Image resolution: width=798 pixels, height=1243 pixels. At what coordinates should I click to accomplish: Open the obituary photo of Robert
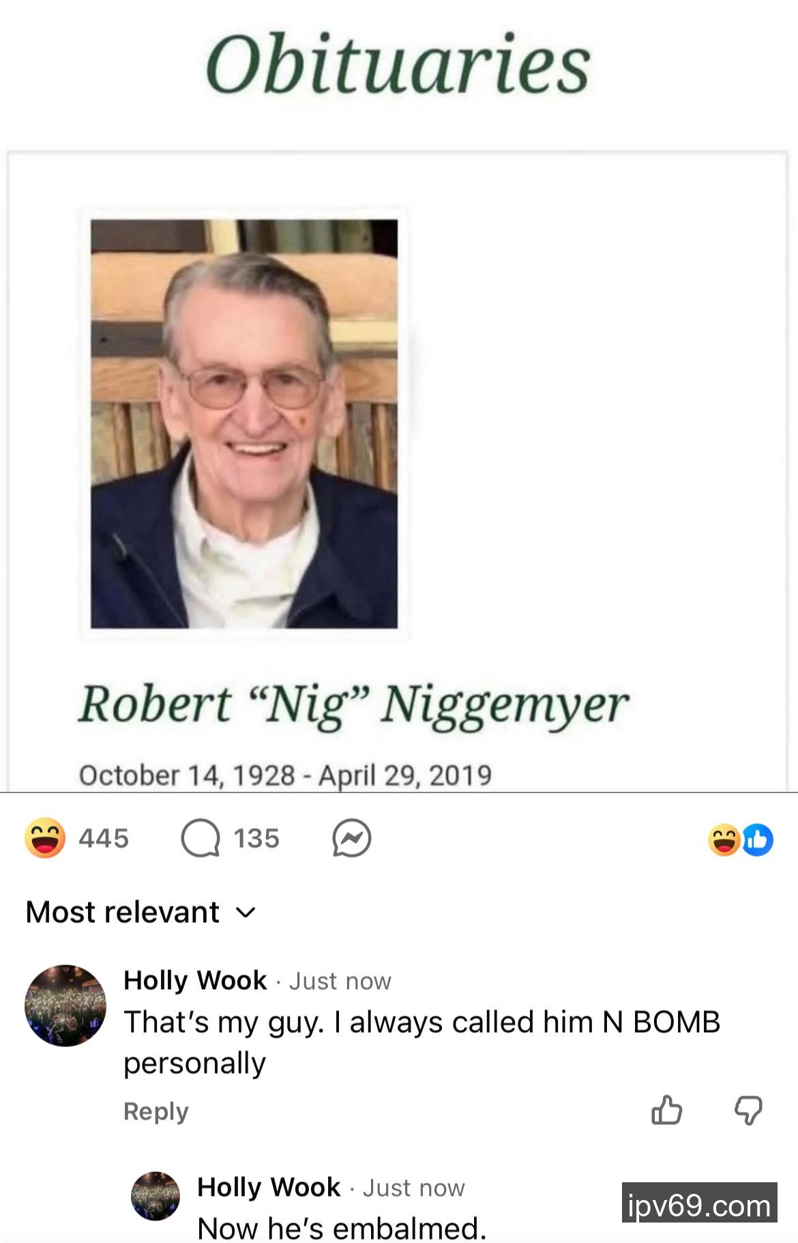244,423
